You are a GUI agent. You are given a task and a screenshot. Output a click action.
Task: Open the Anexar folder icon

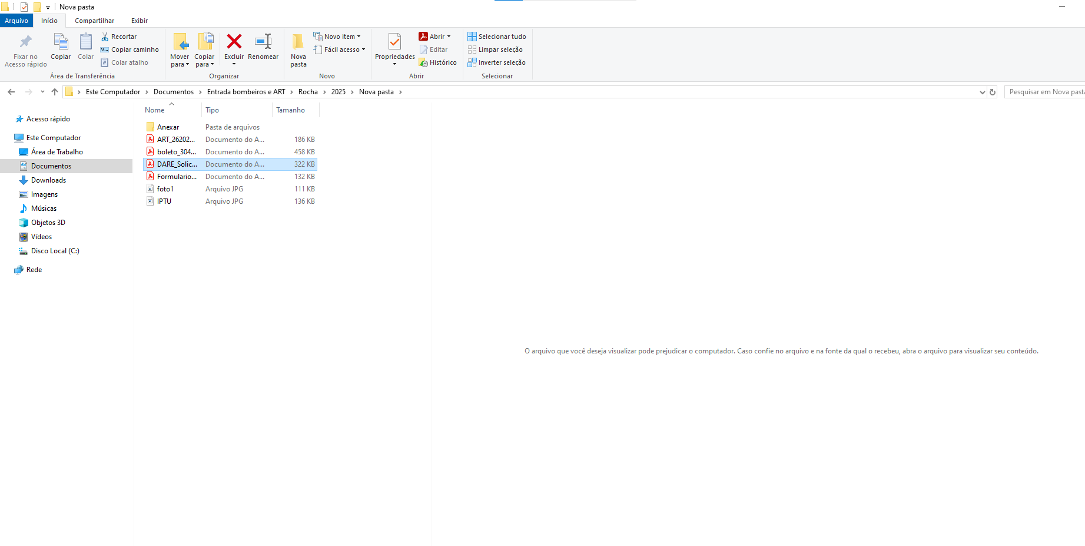[x=150, y=127]
